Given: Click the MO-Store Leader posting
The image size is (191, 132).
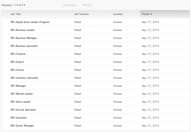Looking at the screenshot, I should click(21, 102).
